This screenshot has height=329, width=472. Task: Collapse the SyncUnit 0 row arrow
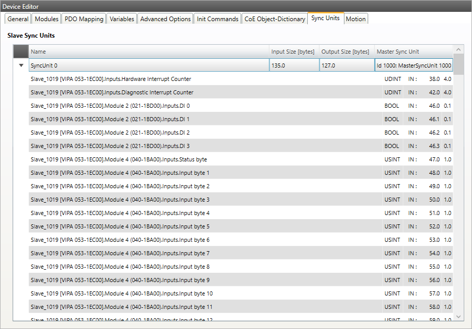coord(21,65)
